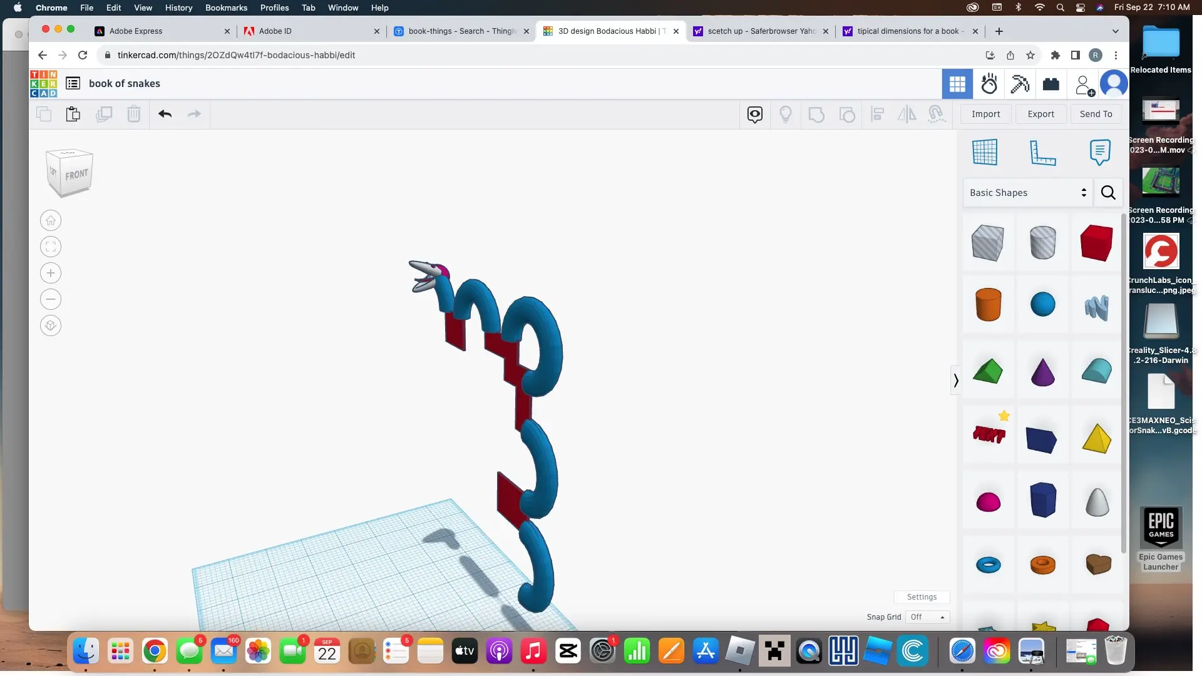Image resolution: width=1202 pixels, height=676 pixels.
Task: Search shapes with magnifier icon
Action: (1108, 193)
